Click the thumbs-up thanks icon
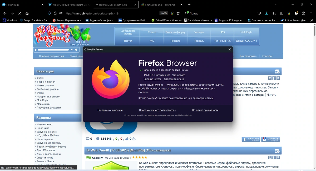This screenshot has width=316, height=171. (x=127, y=139)
